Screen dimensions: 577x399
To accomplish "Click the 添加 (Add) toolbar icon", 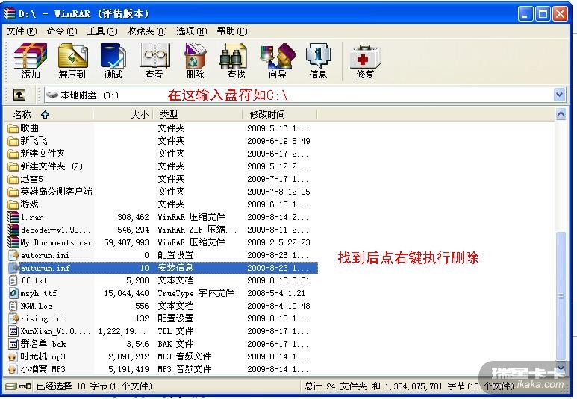I will (31, 60).
